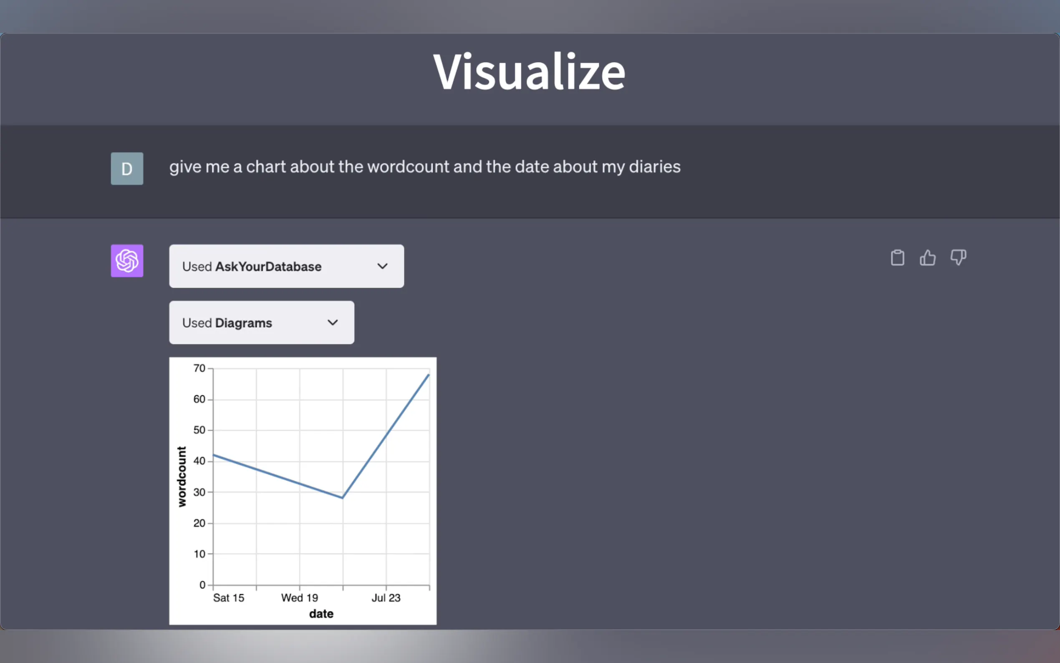Image resolution: width=1060 pixels, height=663 pixels.
Task: Click the 'date' x-axis title
Action: [x=321, y=613]
